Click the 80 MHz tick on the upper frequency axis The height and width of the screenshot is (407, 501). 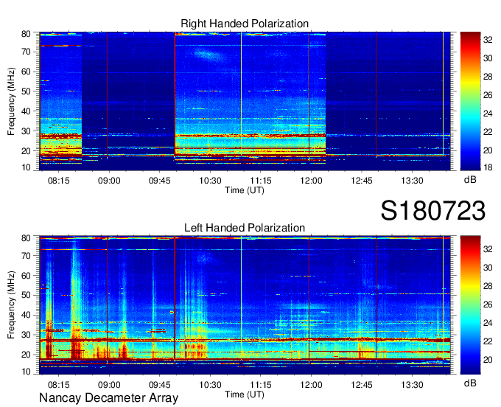[26, 34]
